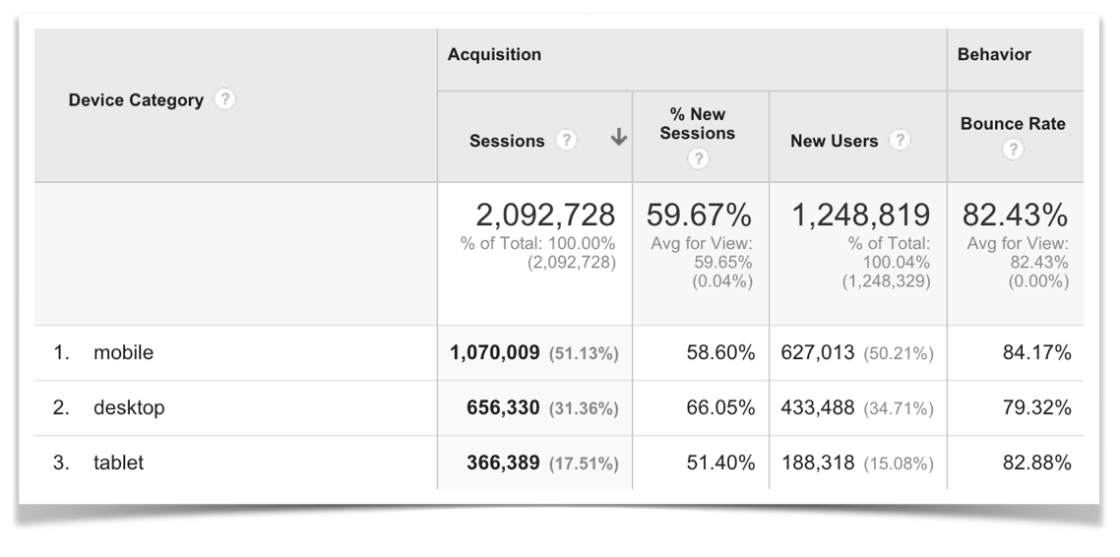Screen dimensions: 1120x557
Task: Click desktop bounce rate 79.32%
Action: click(x=1035, y=408)
